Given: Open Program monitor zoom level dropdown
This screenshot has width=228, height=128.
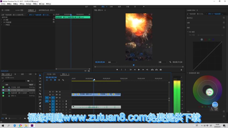Looking at the screenshot, I should point(113,62).
